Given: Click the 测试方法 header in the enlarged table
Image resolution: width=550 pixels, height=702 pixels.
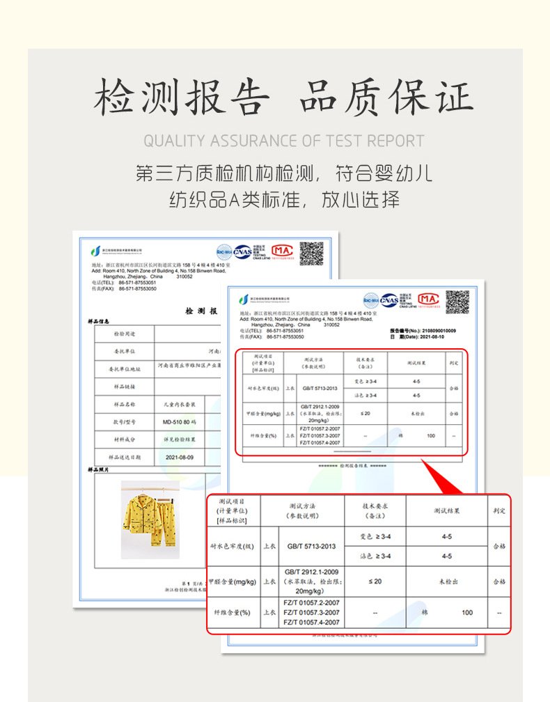Looking at the screenshot, I should [303, 506].
